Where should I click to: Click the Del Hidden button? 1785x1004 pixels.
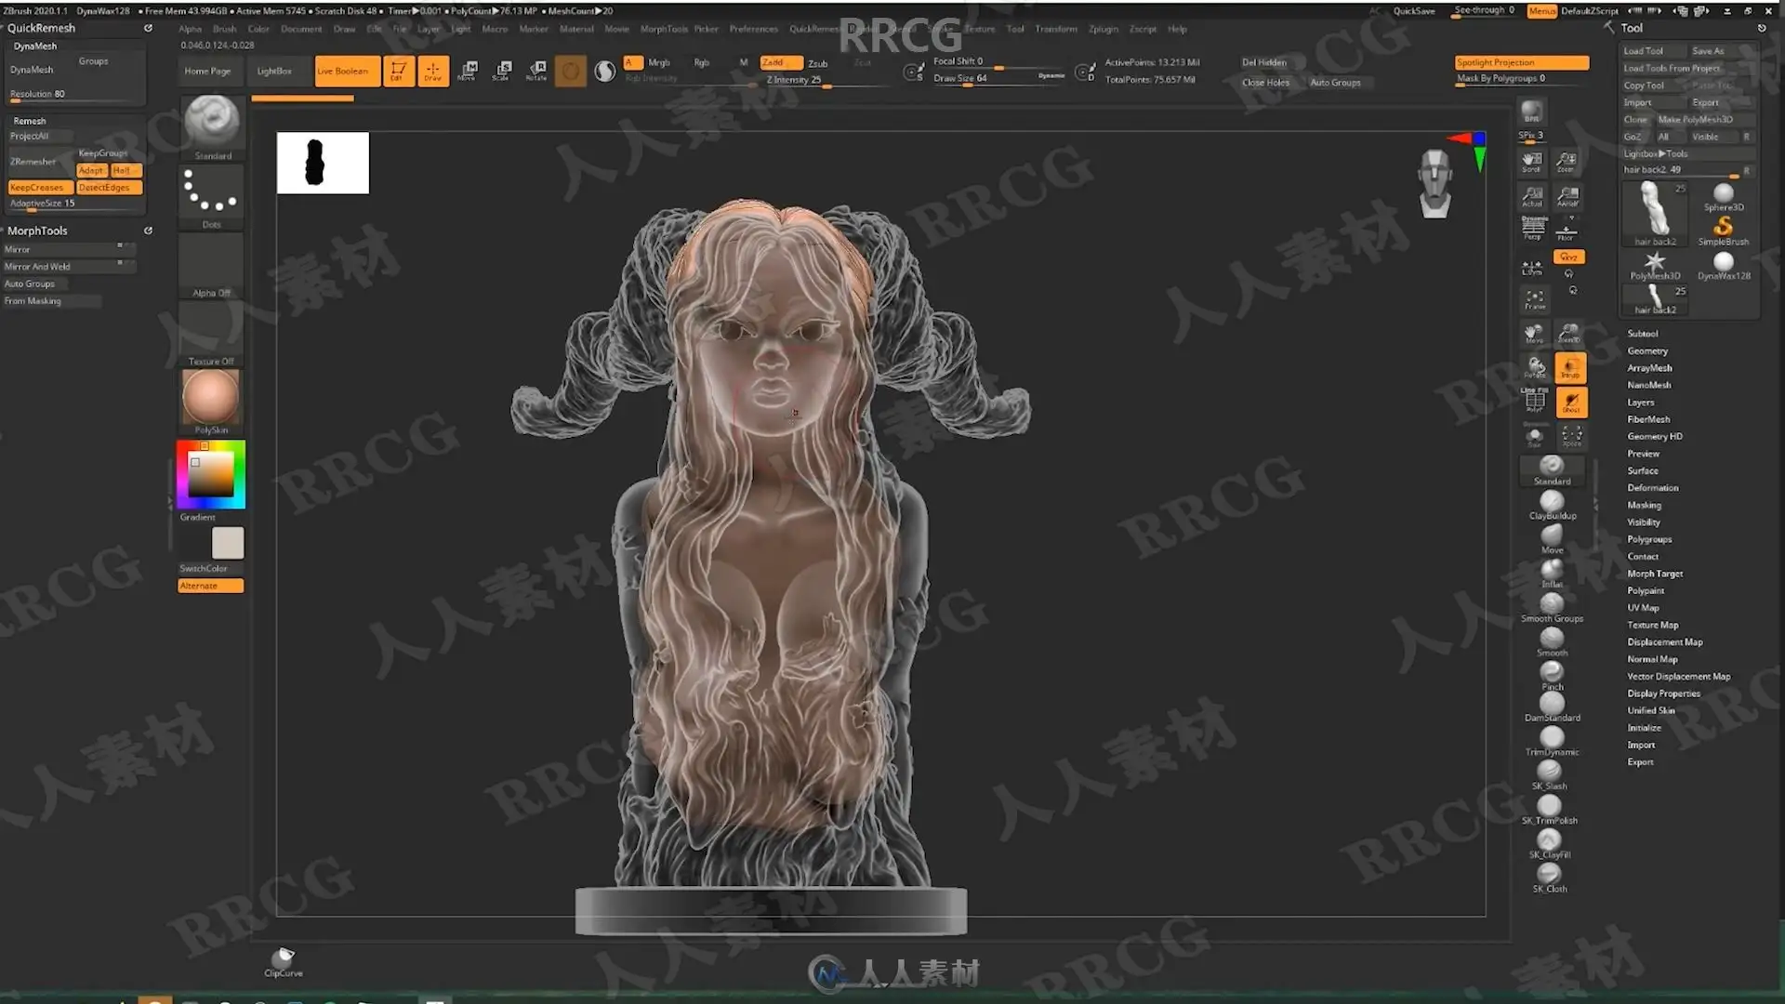(1264, 62)
